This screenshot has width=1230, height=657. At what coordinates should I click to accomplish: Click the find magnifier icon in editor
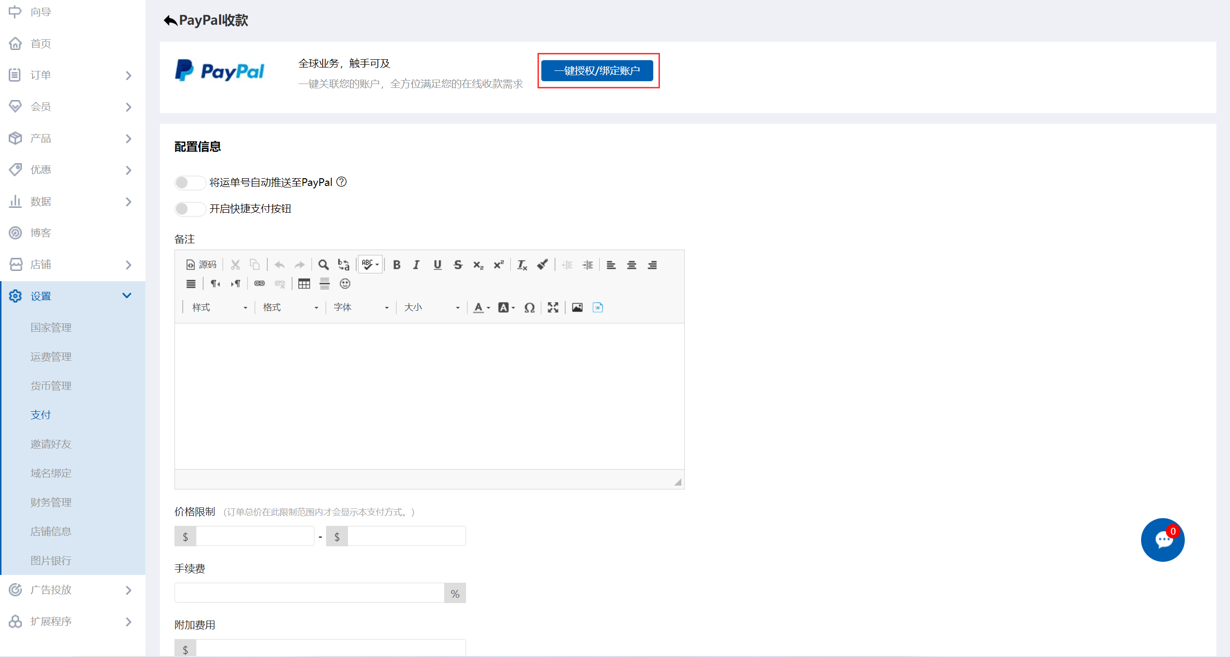323,265
